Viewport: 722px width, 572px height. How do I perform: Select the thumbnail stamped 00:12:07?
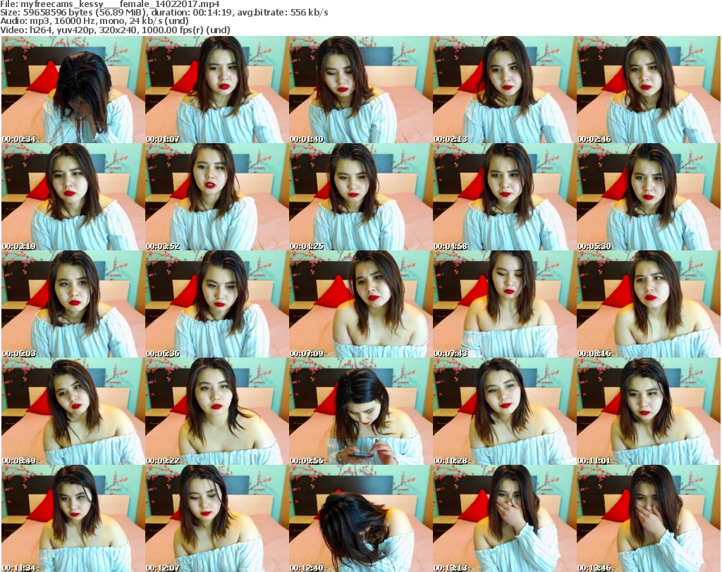pyautogui.click(x=216, y=518)
